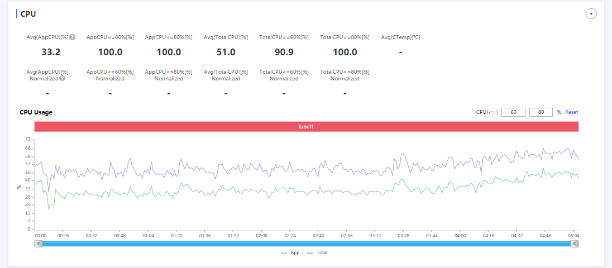Click the 73 value on the Y axis
Viewport: 612px width, 268px height.
point(27,139)
